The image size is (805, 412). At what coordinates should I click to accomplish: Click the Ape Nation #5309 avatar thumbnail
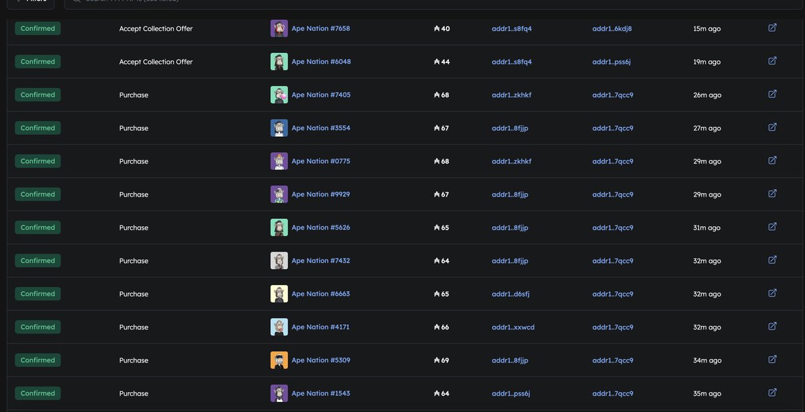(279, 360)
